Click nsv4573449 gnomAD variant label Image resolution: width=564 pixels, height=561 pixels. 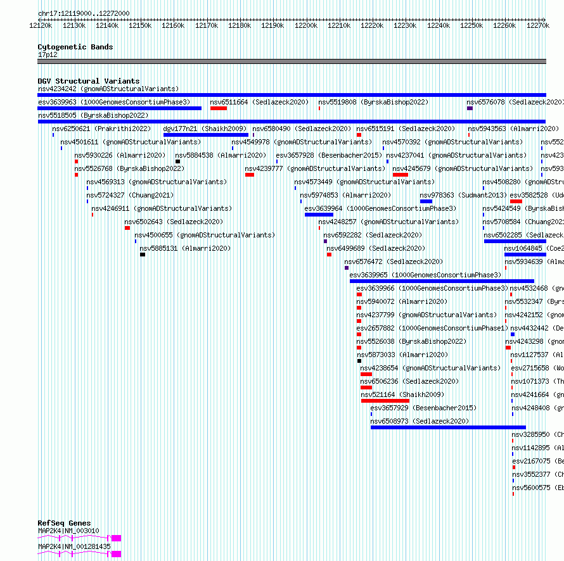pos(364,182)
